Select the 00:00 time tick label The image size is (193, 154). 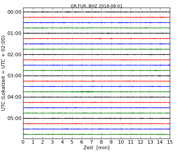click(x=15, y=12)
